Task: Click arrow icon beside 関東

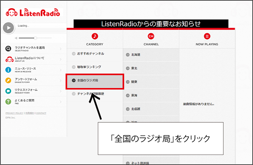Action: coord(128,82)
